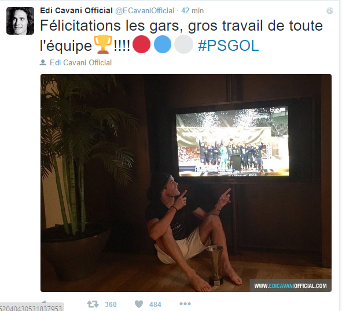This screenshot has height=311, width=342.
Task: Click the @ECavaniOfficial handle
Action: (x=145, y=10)
